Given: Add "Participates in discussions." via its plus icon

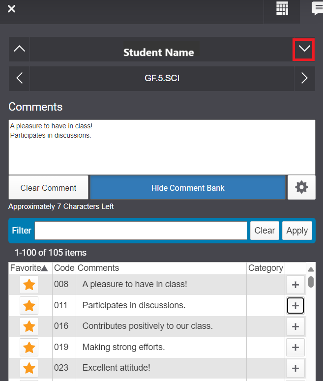Looking at the screenshot, I should [x=295, y=305].
